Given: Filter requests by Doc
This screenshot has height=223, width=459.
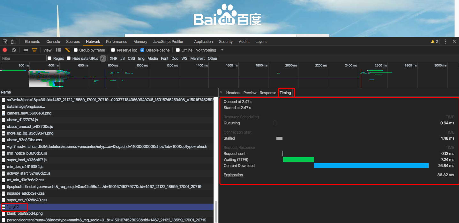Looking at the screenshot, I should pos(175,58).
